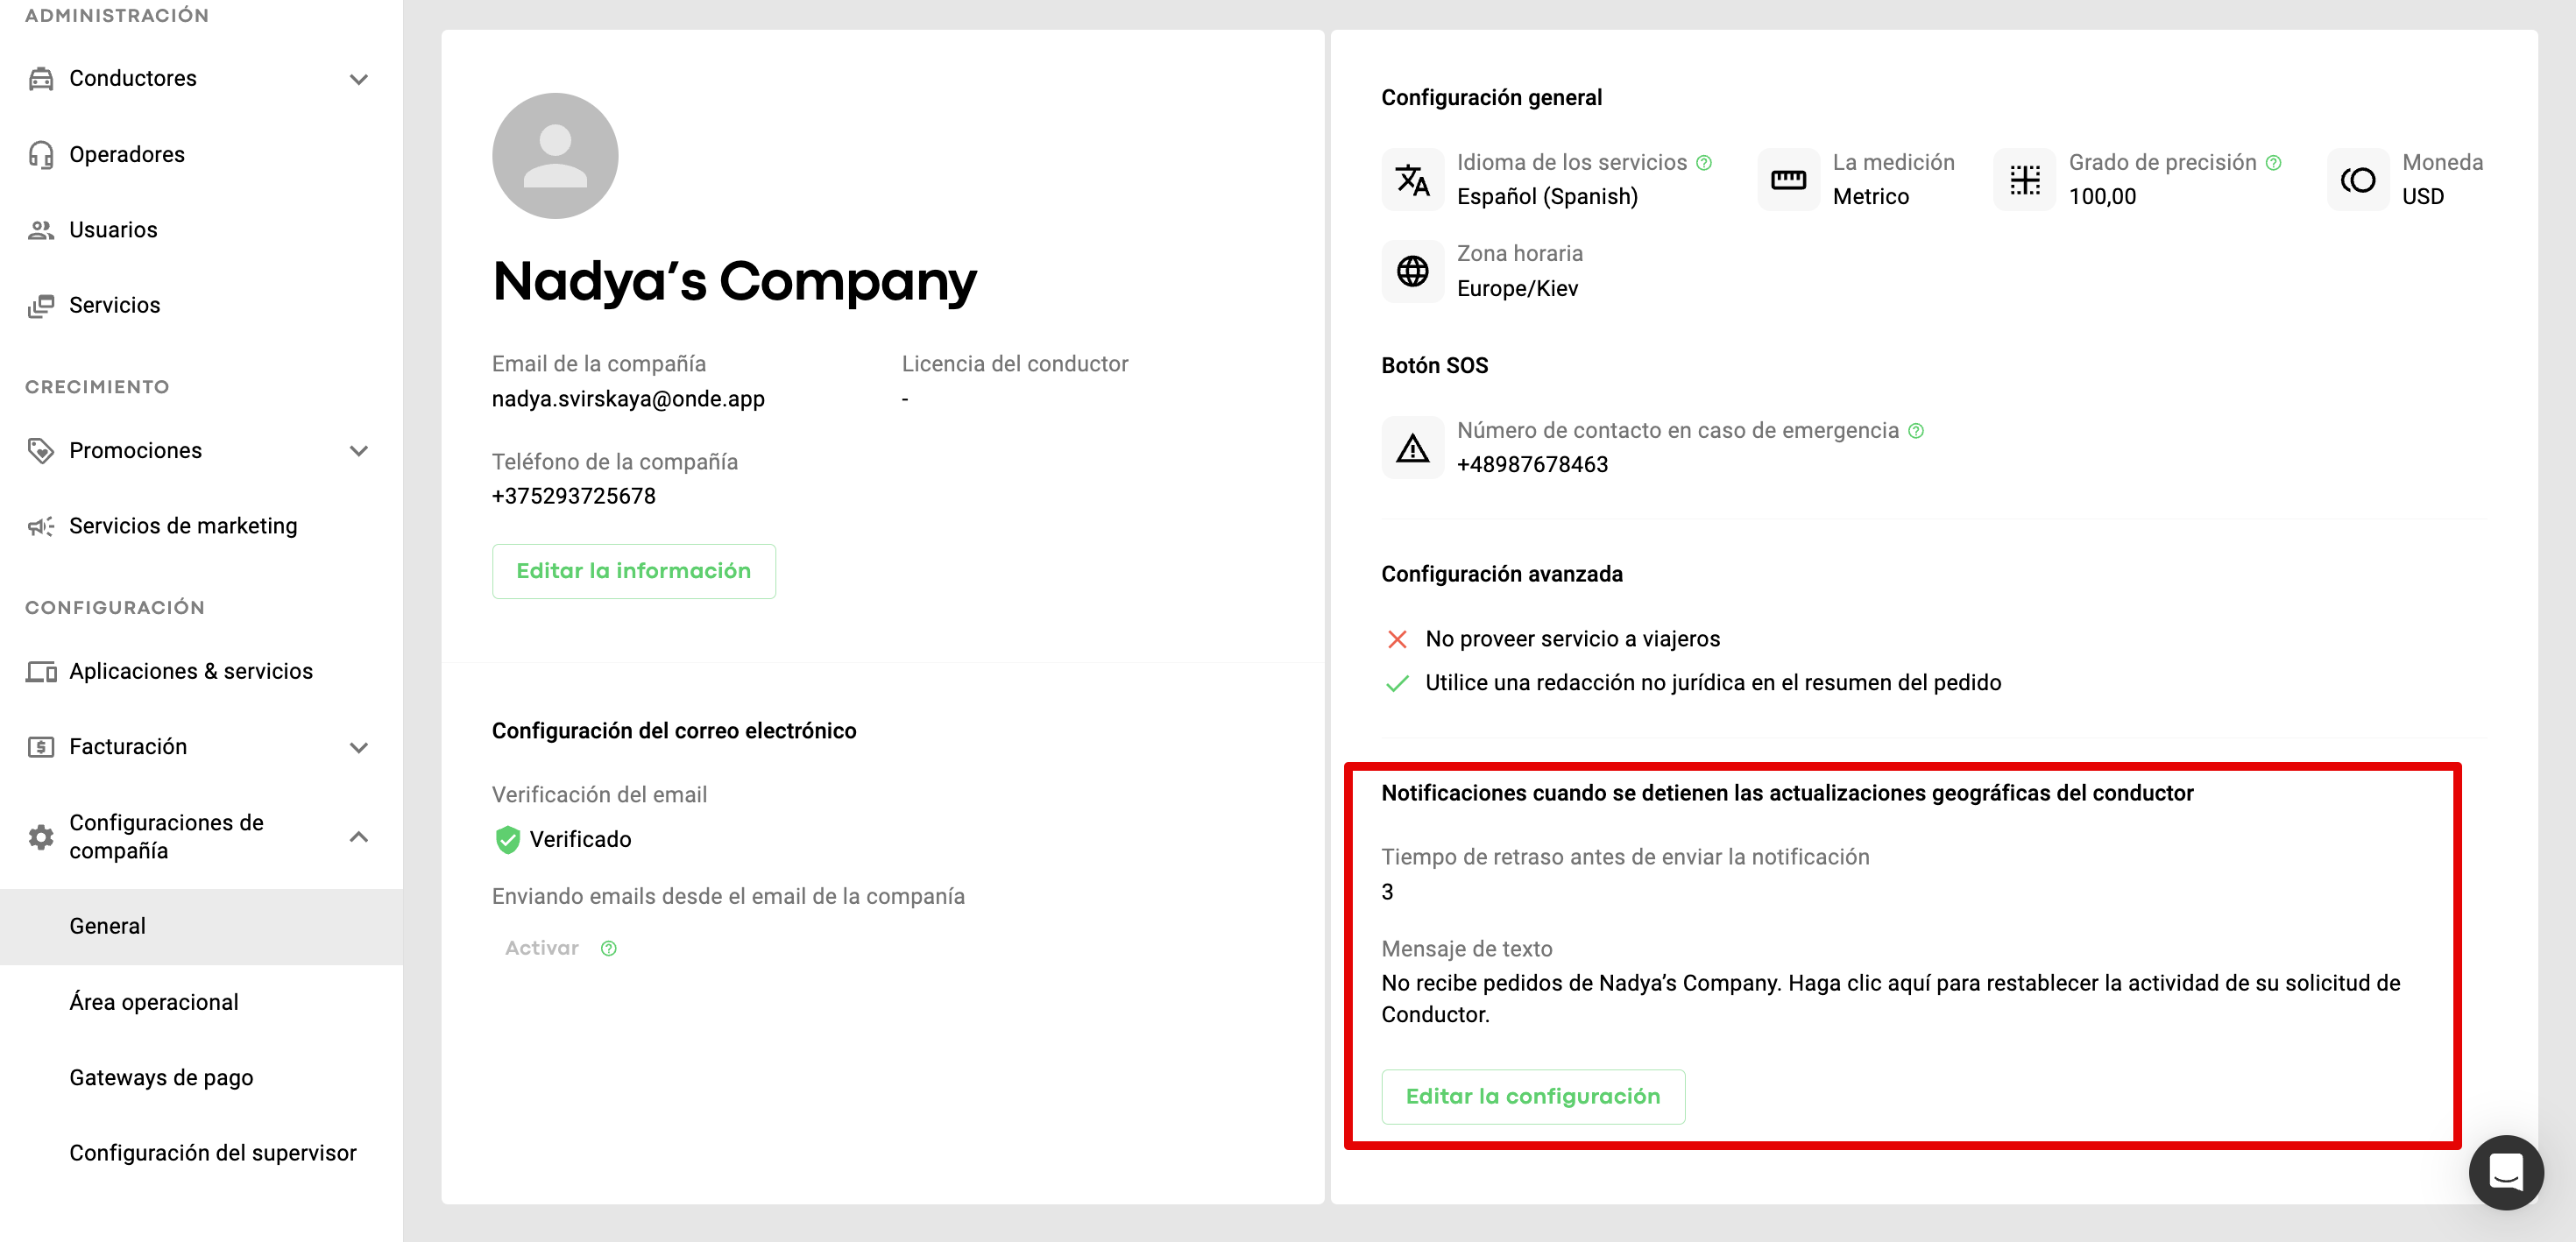Click help icon next to Idioma de los servicios

click(1704, 163)
